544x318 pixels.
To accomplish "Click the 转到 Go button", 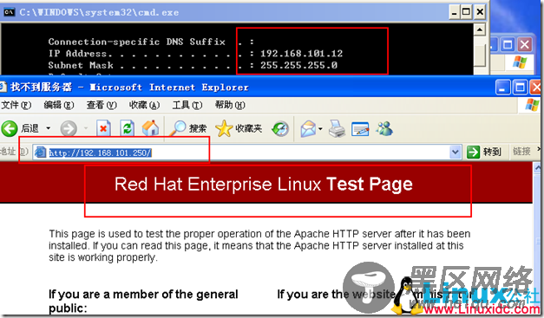I will point(484,152).
